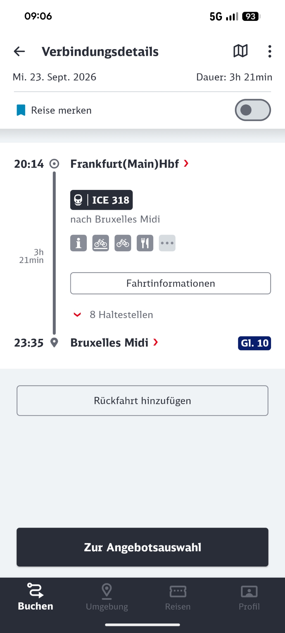285x633 pixels.
Task: Tap the second bicycle icon
Action: pyautogui.click(x=123, y=243)
